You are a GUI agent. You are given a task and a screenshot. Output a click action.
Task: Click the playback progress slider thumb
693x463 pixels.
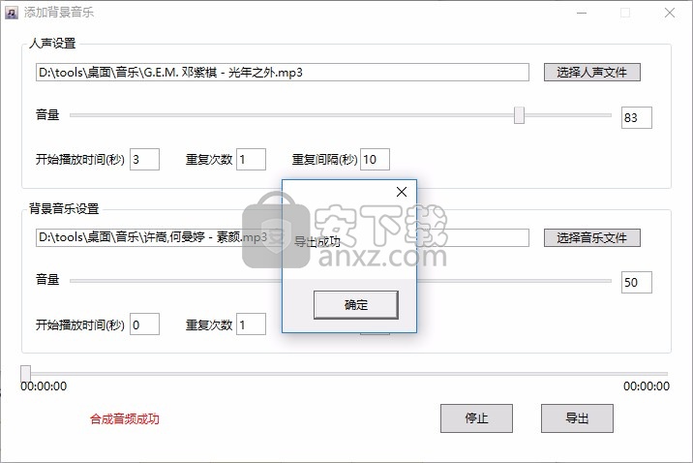pyautogui.click(x=25, y=374)
